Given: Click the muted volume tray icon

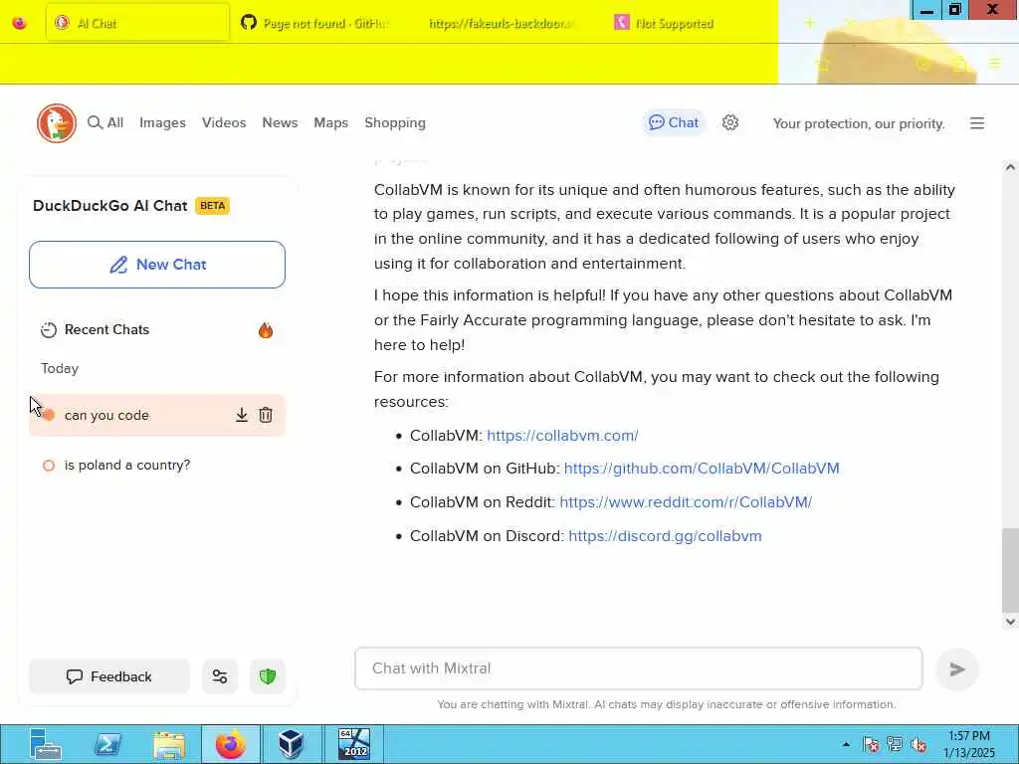Looking at the screenshot, I should [x=918, y=744].
